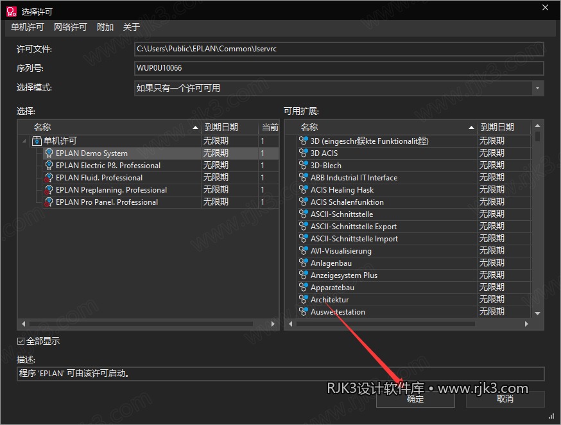
Task: Select the Anzeigesystem Plus row text
Action: tap(344, 275)
